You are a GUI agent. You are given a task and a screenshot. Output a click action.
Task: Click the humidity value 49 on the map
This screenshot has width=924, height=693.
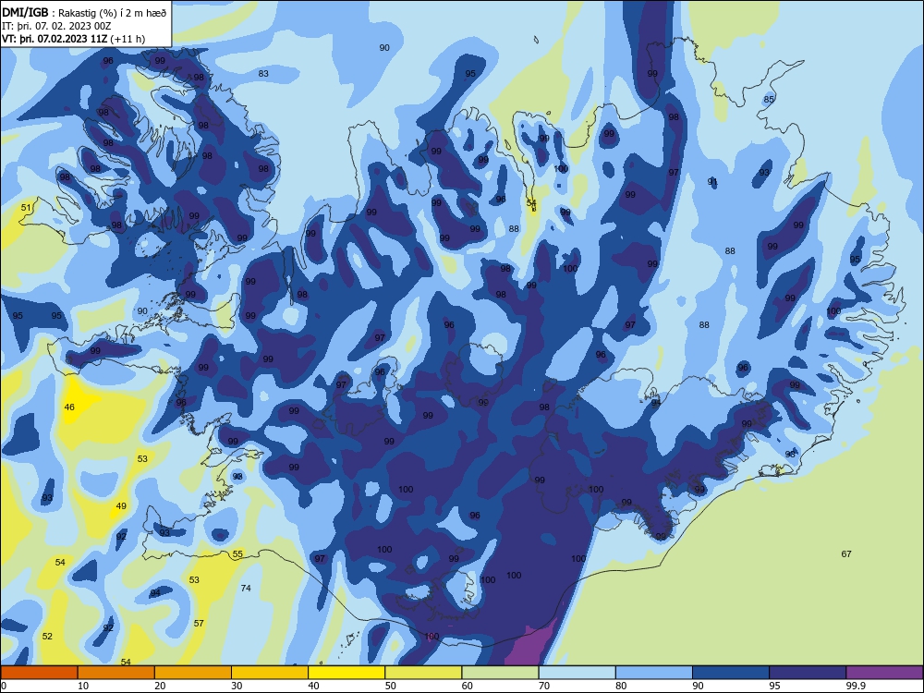pos(121,506)
